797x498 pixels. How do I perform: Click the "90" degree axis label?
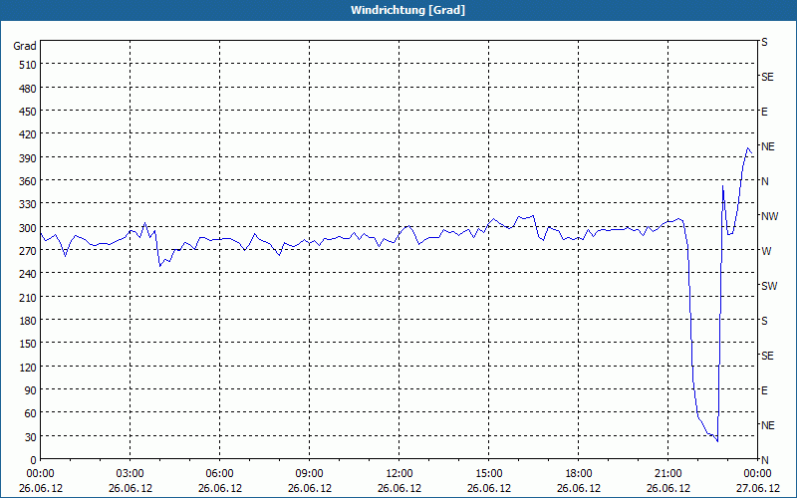point(32,390)
